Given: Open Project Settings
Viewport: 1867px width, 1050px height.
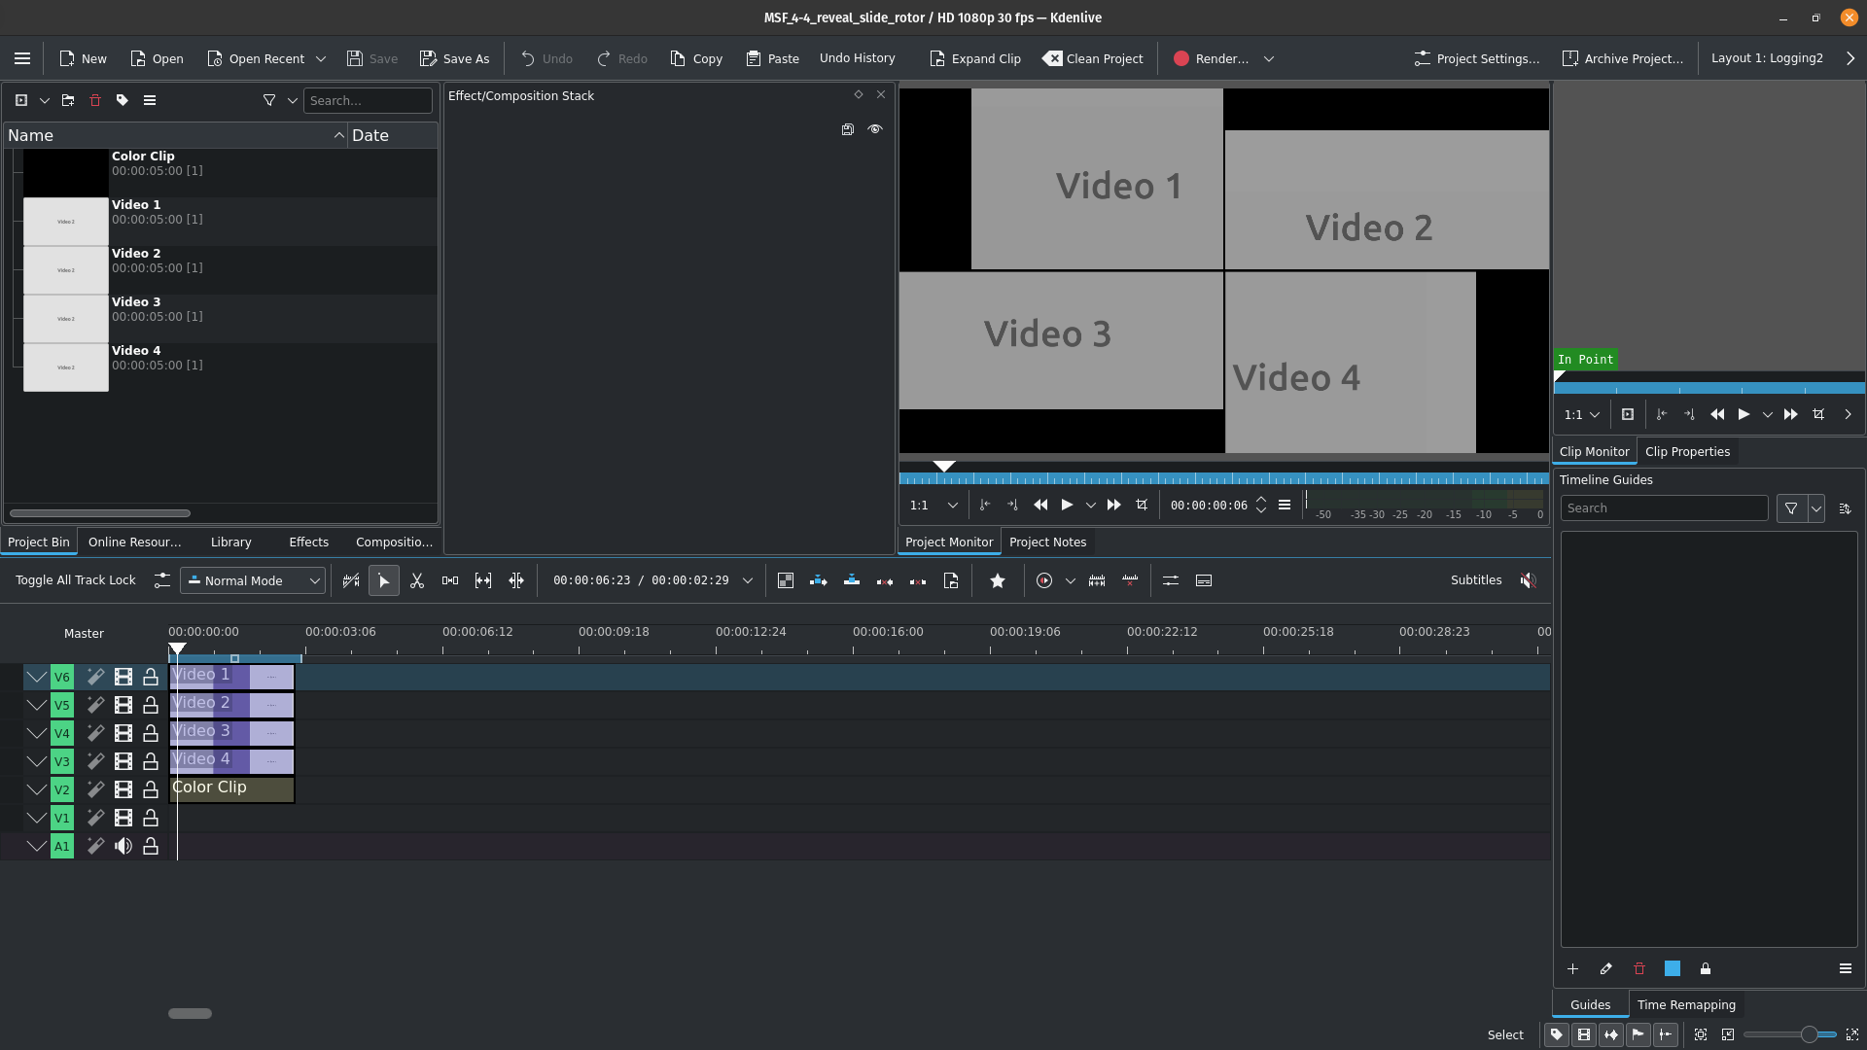Looking at the screenshot, I should 1476,58.
